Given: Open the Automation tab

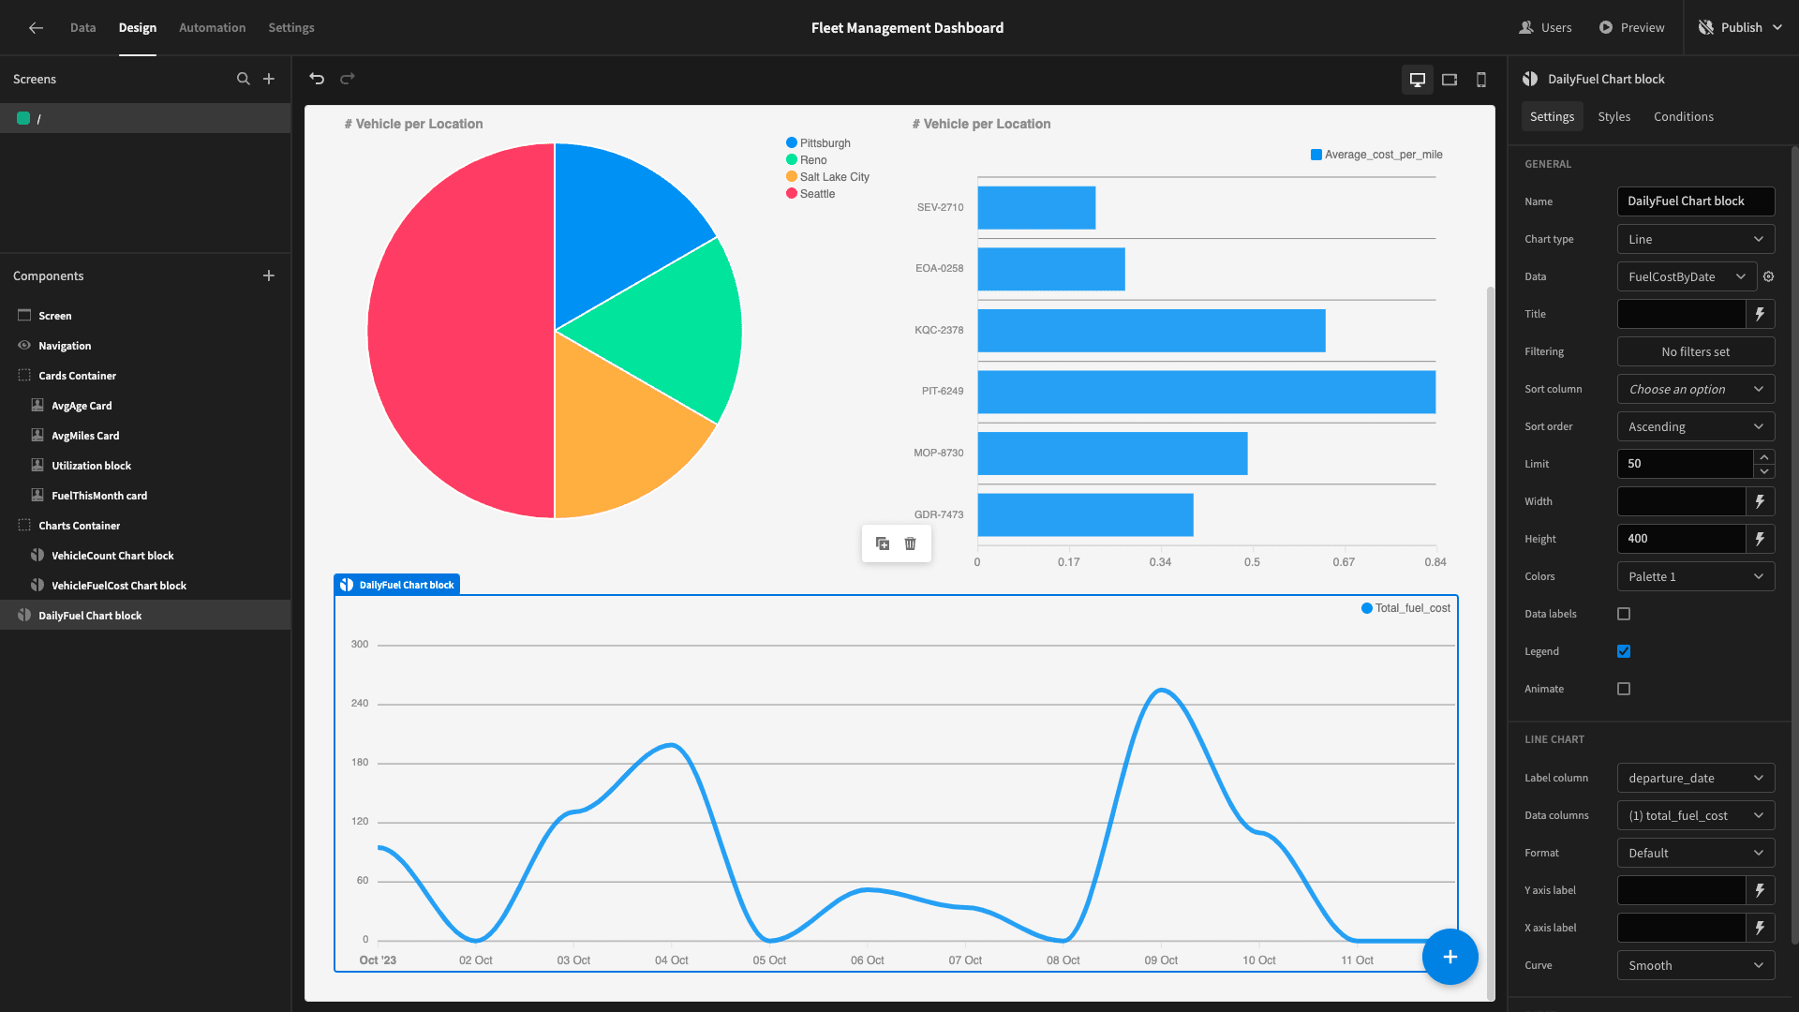Looking at the screenshot, I should pyautogui.click(x=213, y=28).
